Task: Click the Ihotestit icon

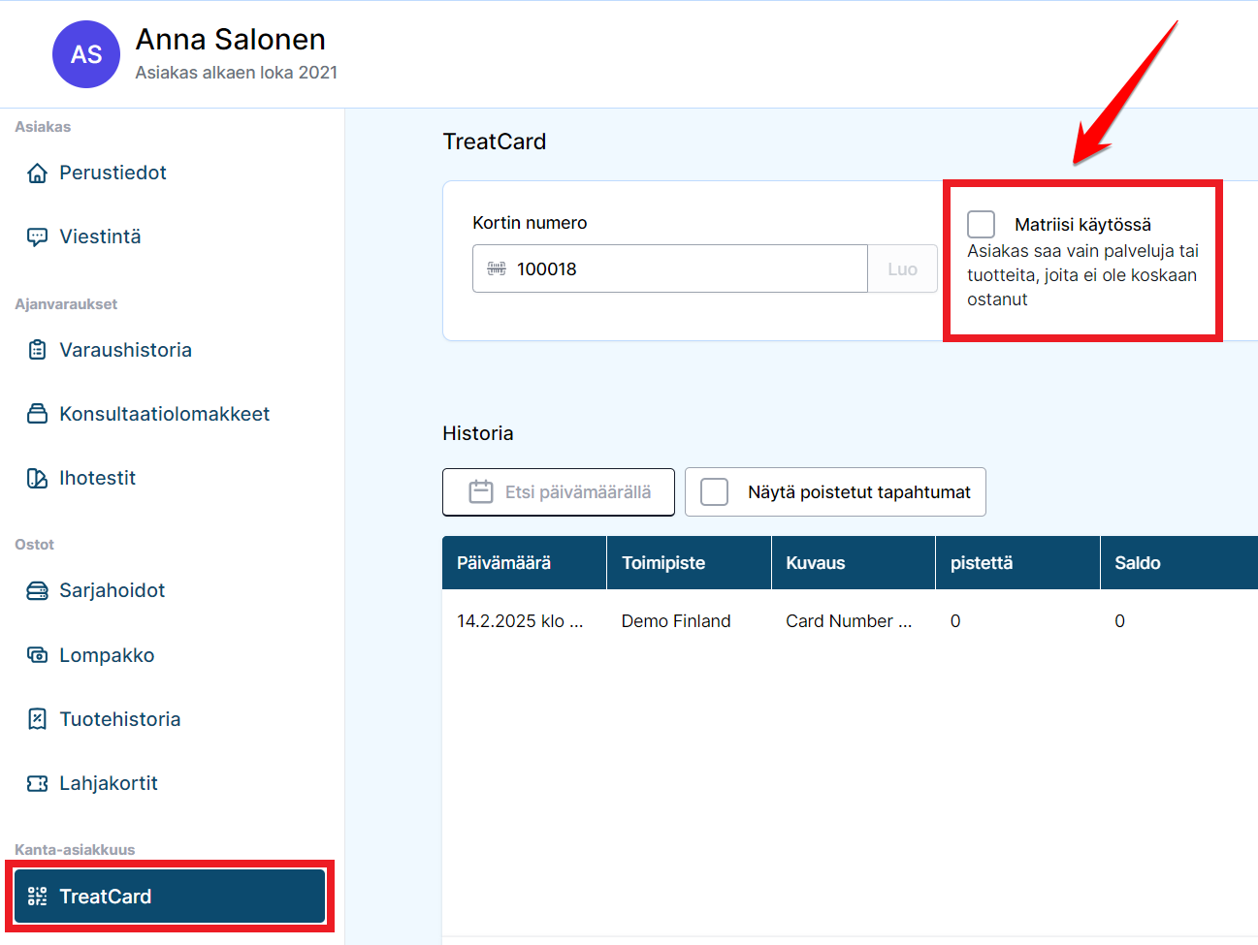Action: (37, 478)
